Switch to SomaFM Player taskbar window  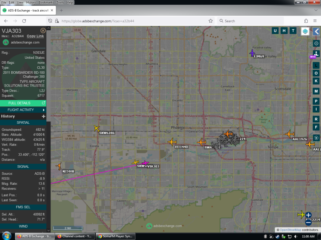coord(115,236)
